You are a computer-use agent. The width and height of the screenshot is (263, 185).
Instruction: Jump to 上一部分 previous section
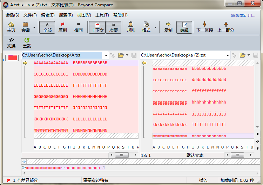pos(225,25)
